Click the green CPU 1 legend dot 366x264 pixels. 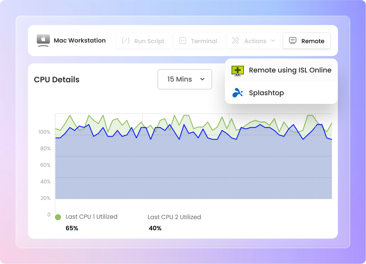[x=58, y=217]
